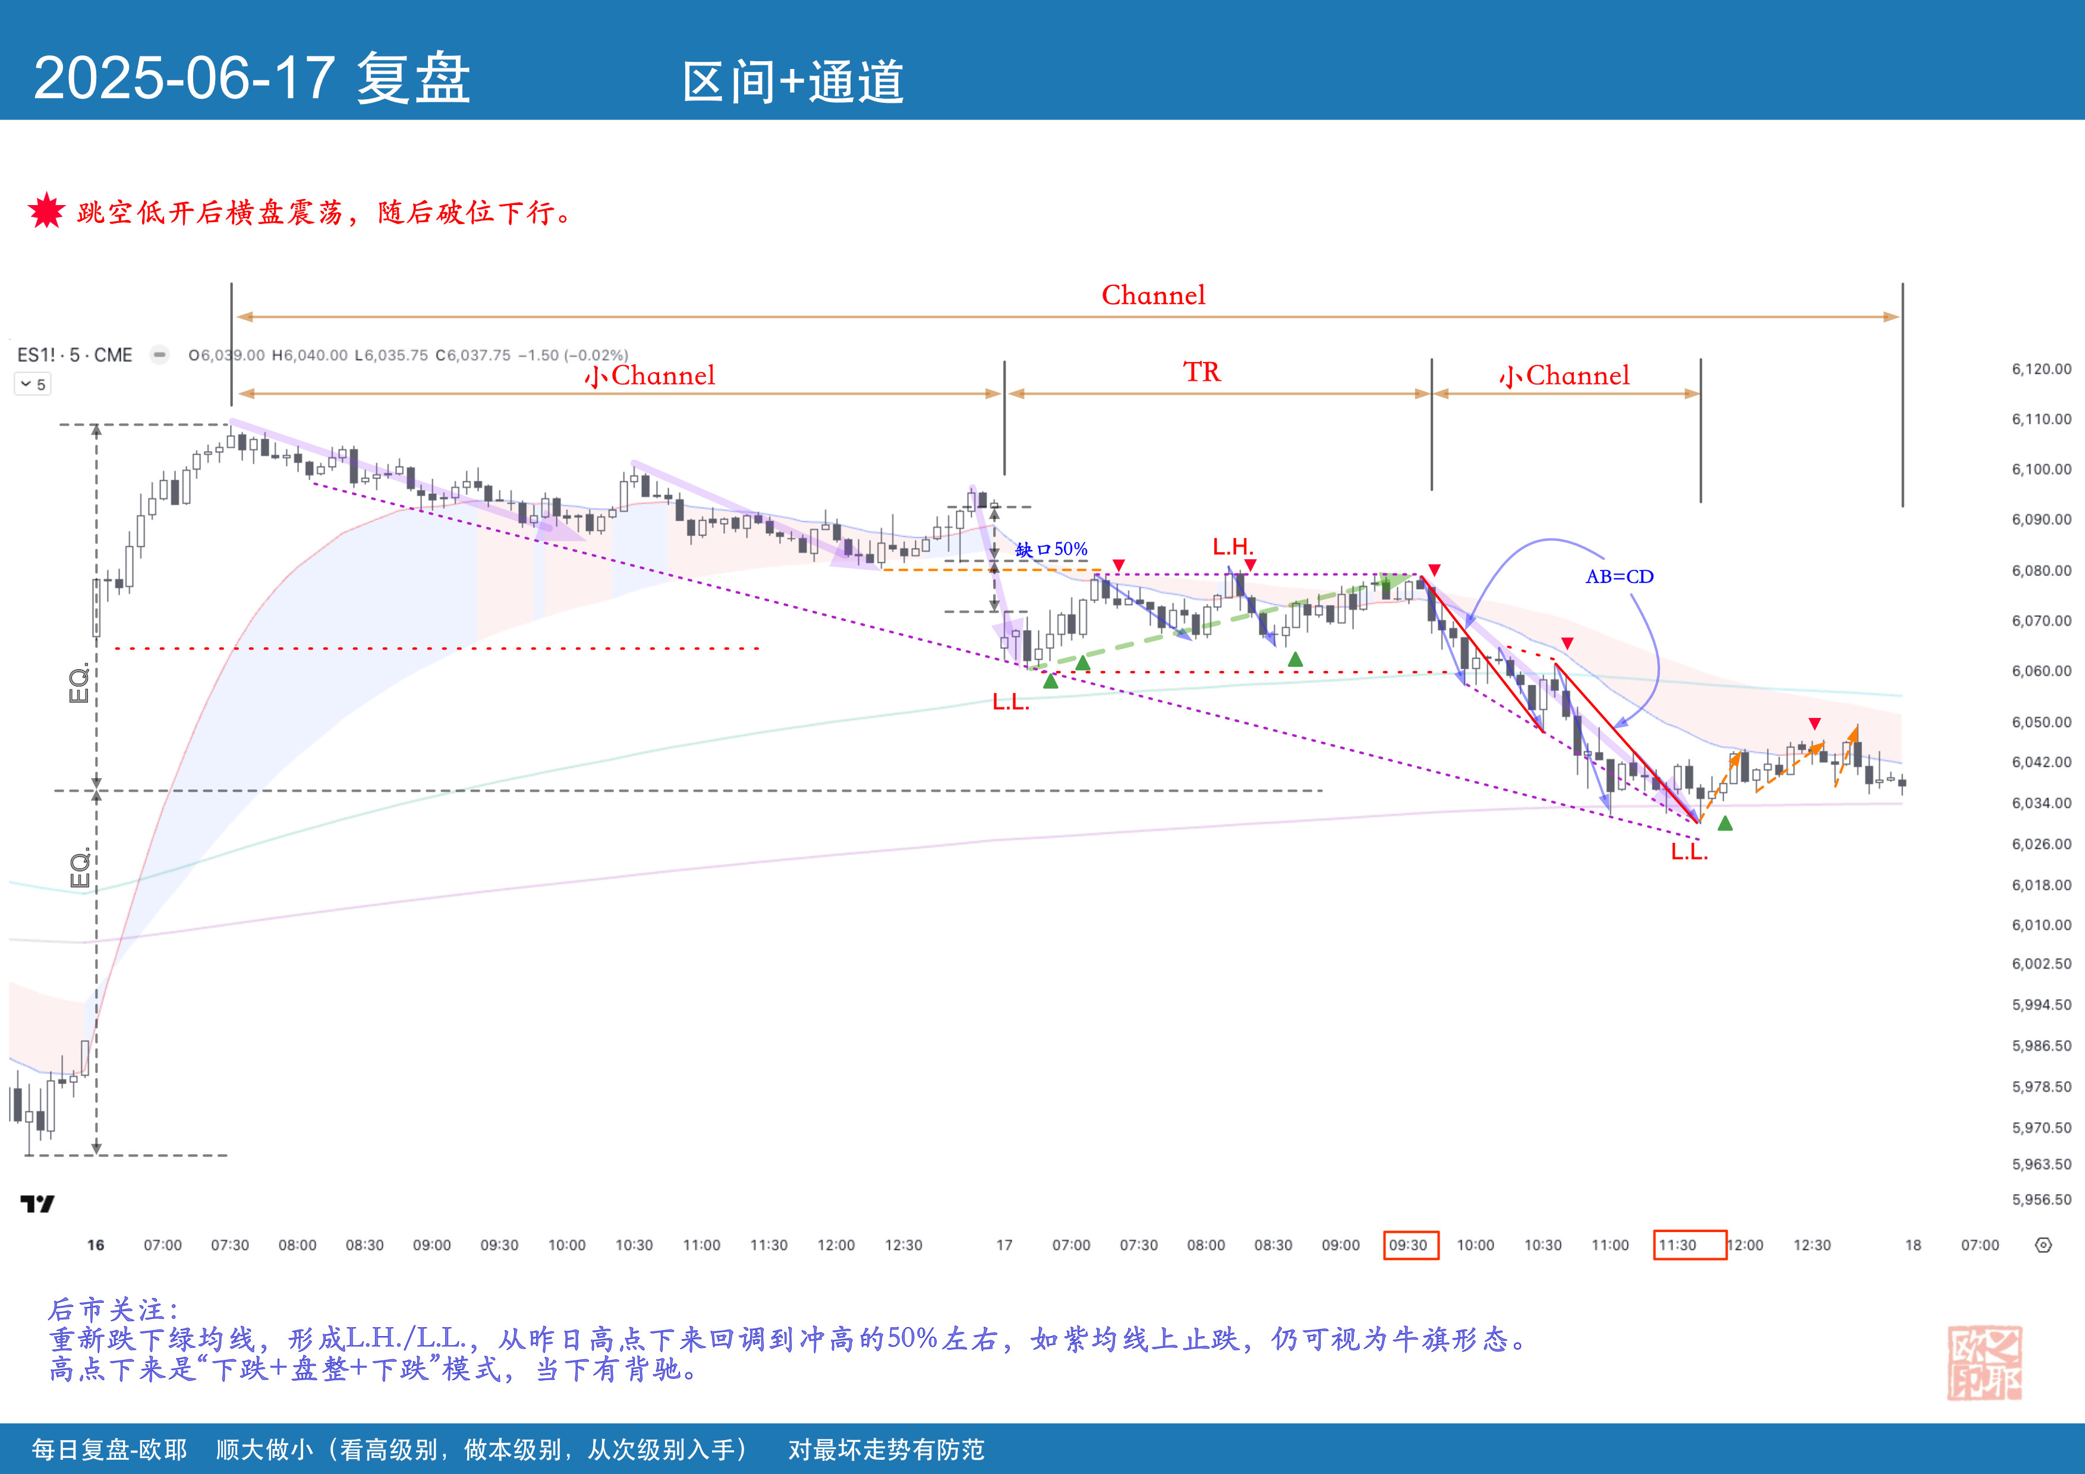
Task: Click the 缺口50% gap annotation
Action: 1051,549
